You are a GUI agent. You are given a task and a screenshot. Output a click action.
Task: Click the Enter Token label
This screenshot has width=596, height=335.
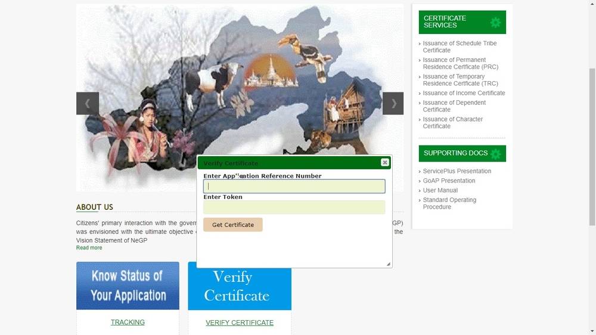point(223,197)
